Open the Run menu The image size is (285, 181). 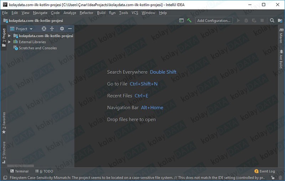112,13
